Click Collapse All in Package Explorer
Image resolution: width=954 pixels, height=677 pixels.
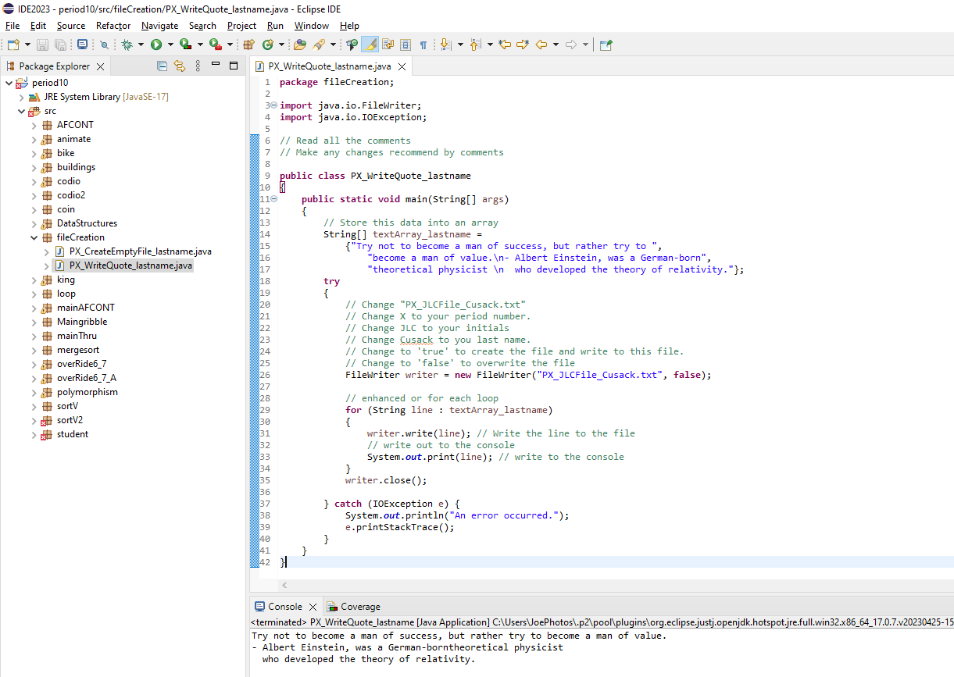(162, 66)
